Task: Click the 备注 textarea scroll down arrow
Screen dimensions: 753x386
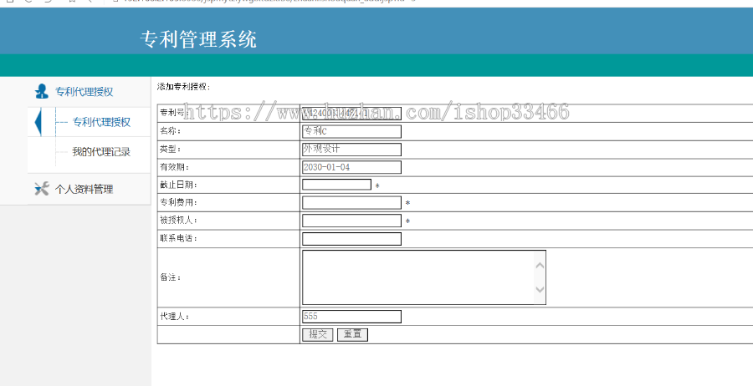Action: pyautogui.click(x=540, y=289)
